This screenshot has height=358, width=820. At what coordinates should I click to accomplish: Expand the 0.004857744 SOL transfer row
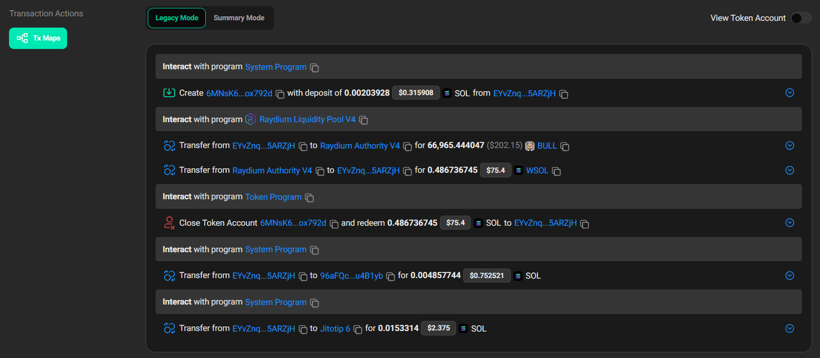point(790,275)
